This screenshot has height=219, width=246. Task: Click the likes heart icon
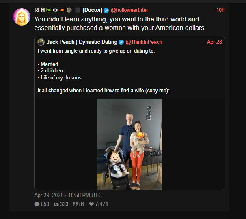point(91,204)
